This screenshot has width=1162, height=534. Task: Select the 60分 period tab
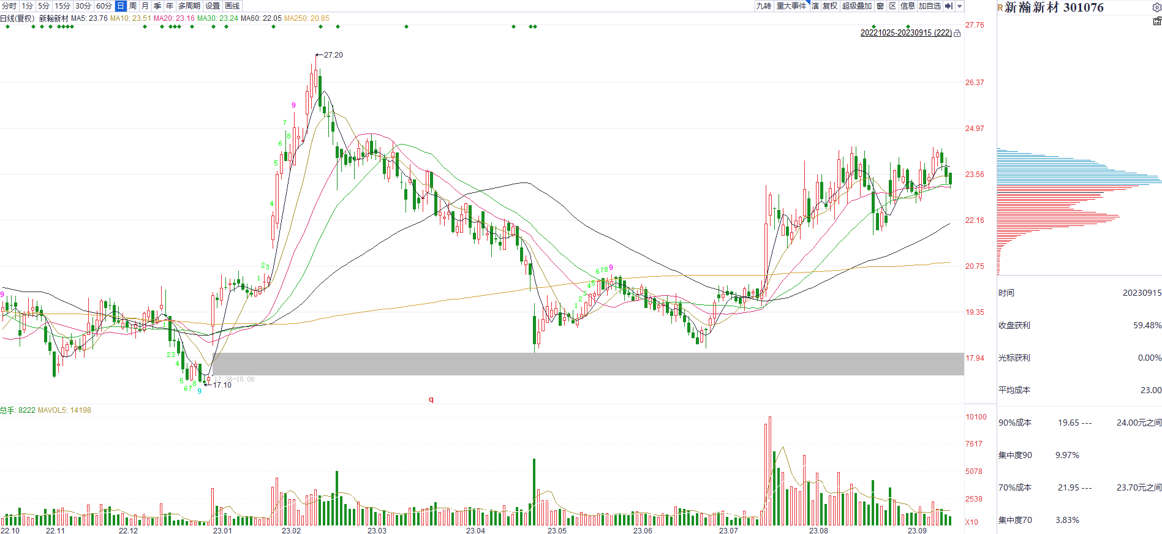(104, 6)
